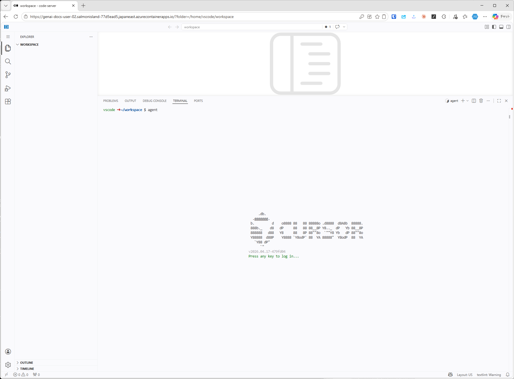Screen dimensions: 514x379
Task: Switch to the PROBLEMS tab
Action: [x=111, y=101]
